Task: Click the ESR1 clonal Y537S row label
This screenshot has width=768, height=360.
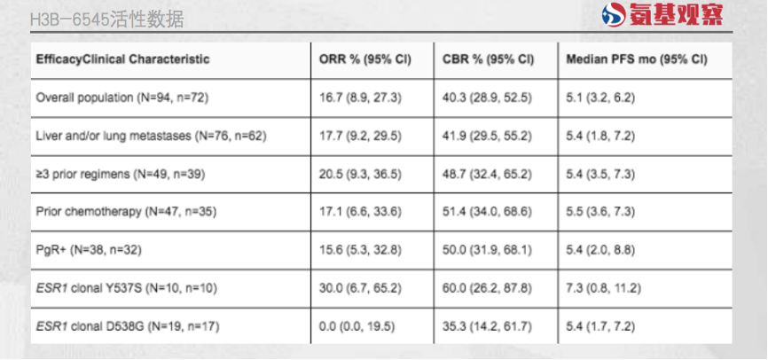Action: tap(126, 288)
